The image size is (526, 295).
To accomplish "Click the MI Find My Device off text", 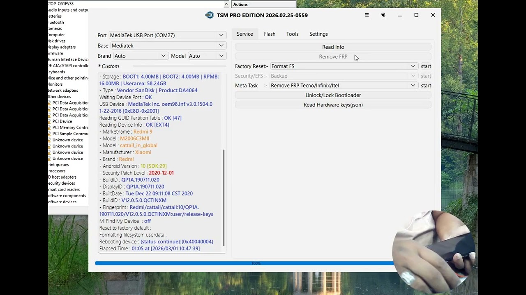I will pos(125,221).
